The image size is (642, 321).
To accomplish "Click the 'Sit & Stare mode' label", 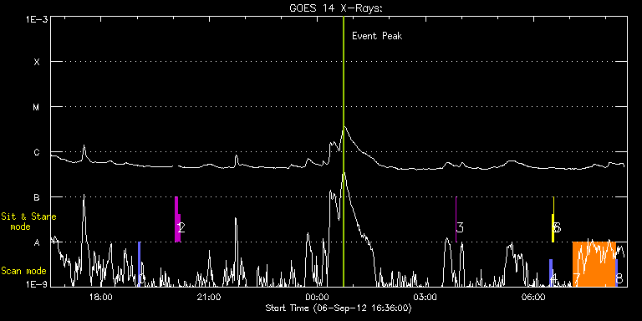I will point(28,221).
